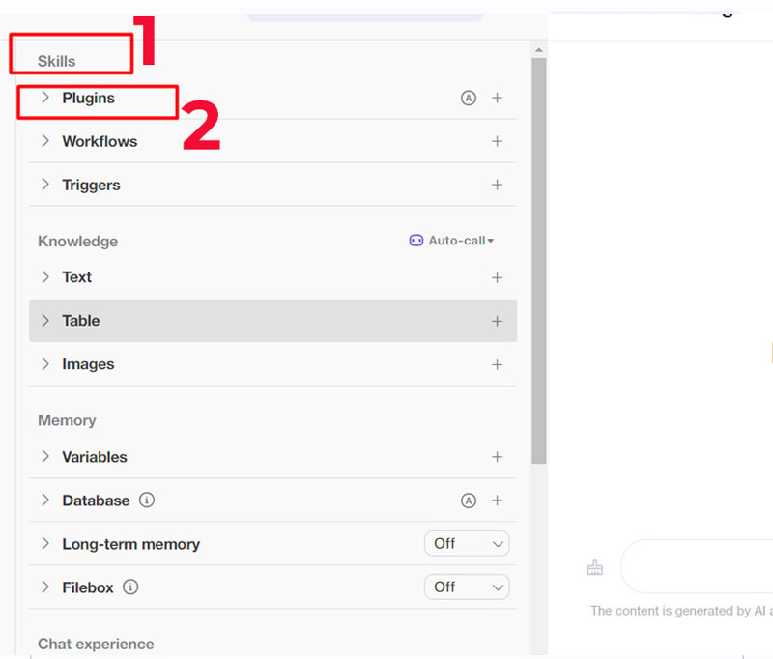Add a variable with plus icon
Screen dimensions: 773x659
(497, 457)
